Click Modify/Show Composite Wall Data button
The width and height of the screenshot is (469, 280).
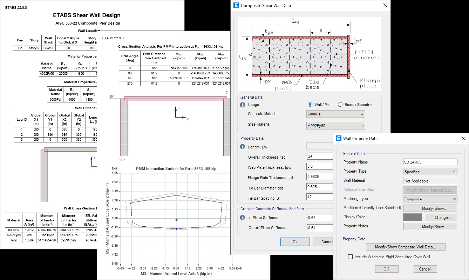tap(406, 247)
